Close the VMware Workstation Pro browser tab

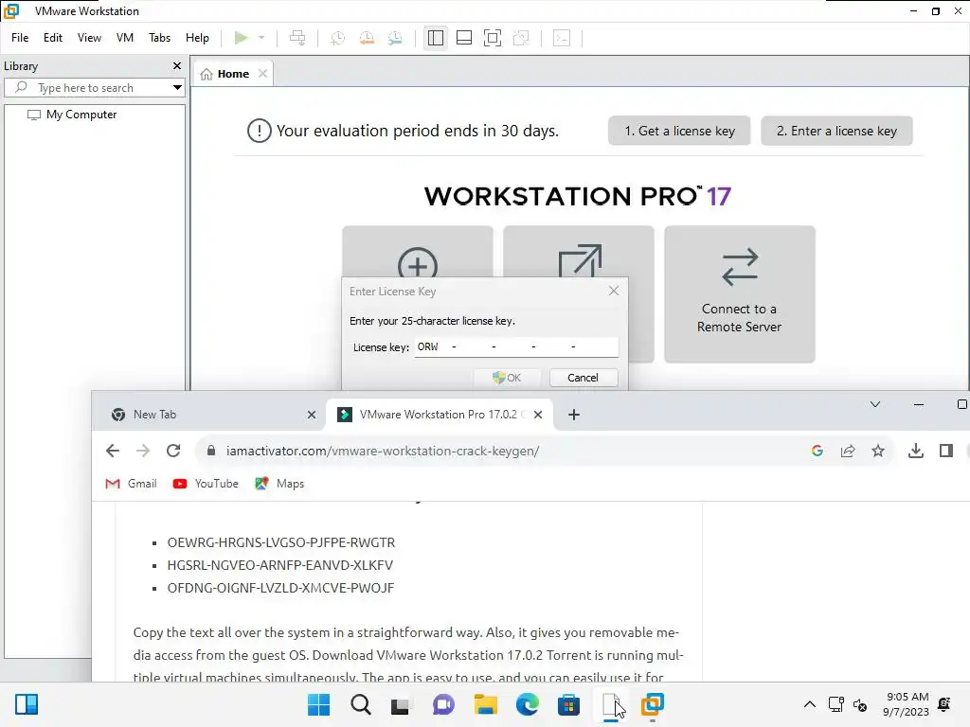click(x=538, y=415)
